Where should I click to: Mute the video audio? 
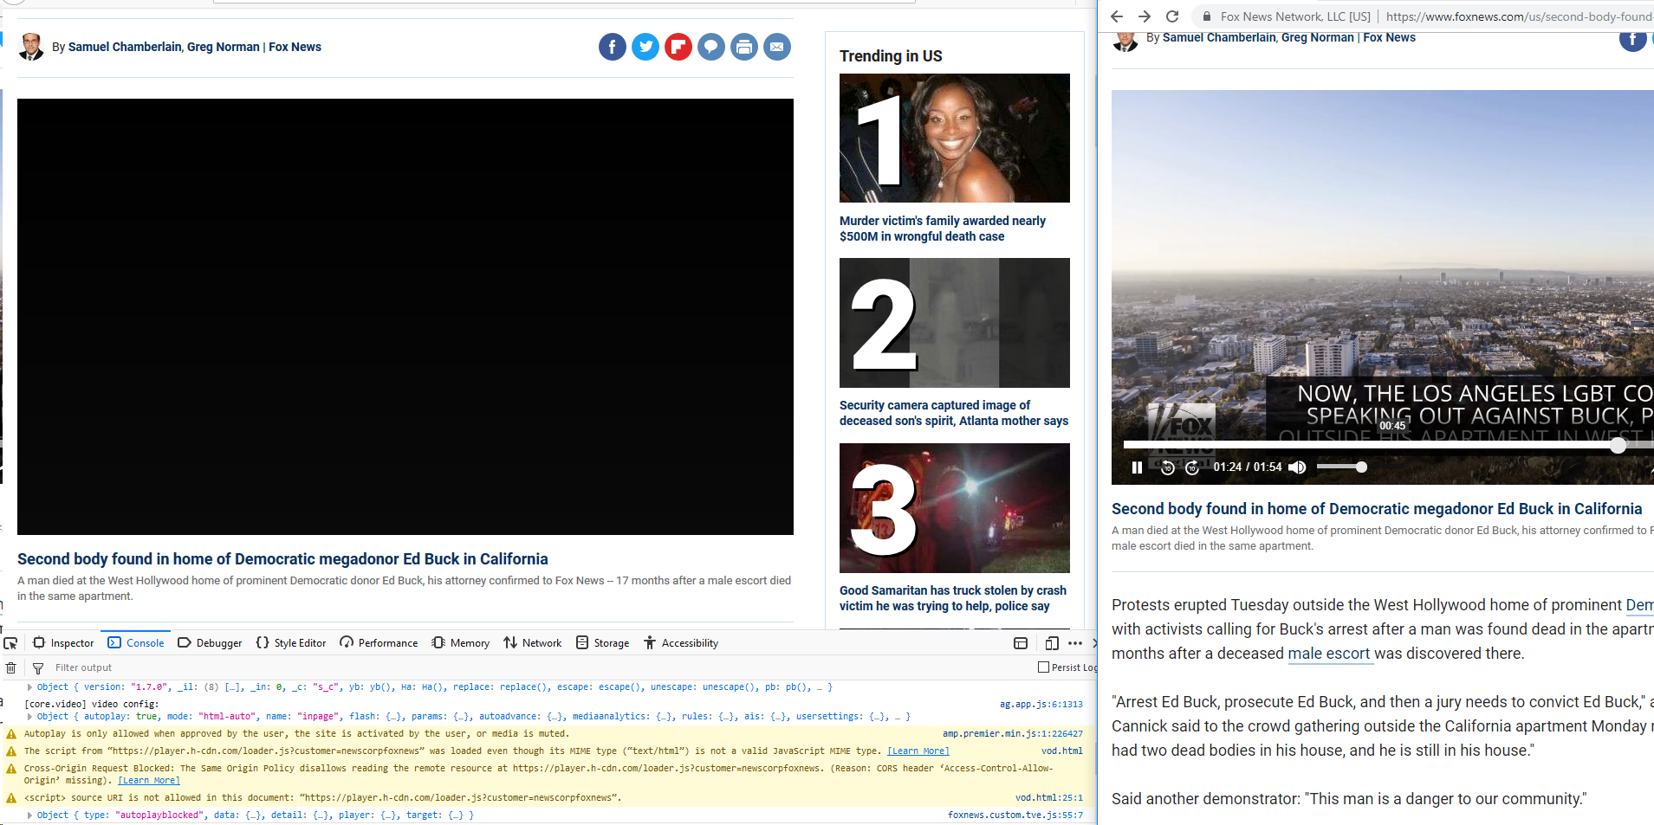pyautogui.click(x=1296, y=467)
